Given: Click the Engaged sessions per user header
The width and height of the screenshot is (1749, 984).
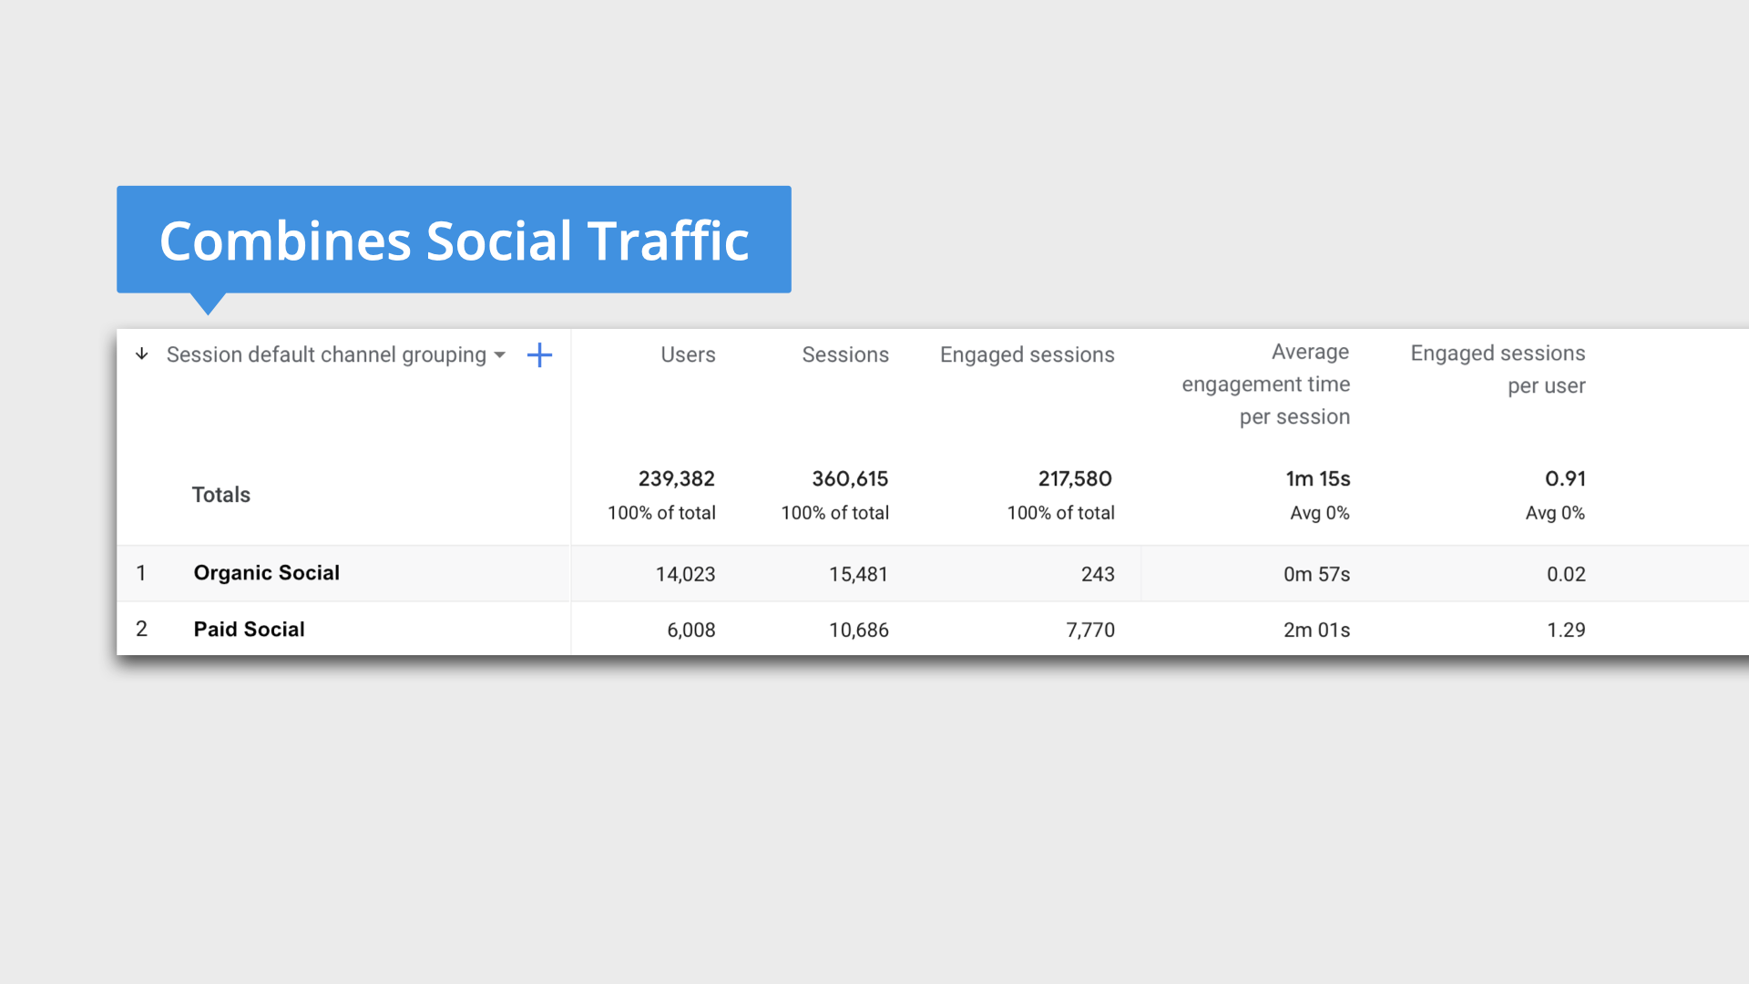Looking at the screenshot, I should point(1497,369).
